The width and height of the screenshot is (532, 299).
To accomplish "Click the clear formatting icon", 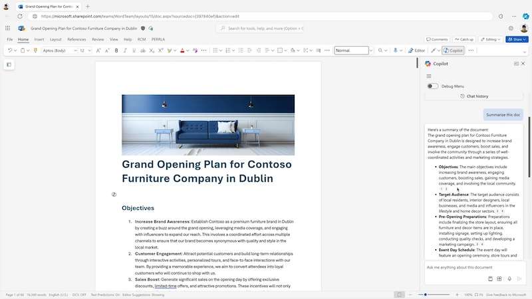I will point(195,50).
